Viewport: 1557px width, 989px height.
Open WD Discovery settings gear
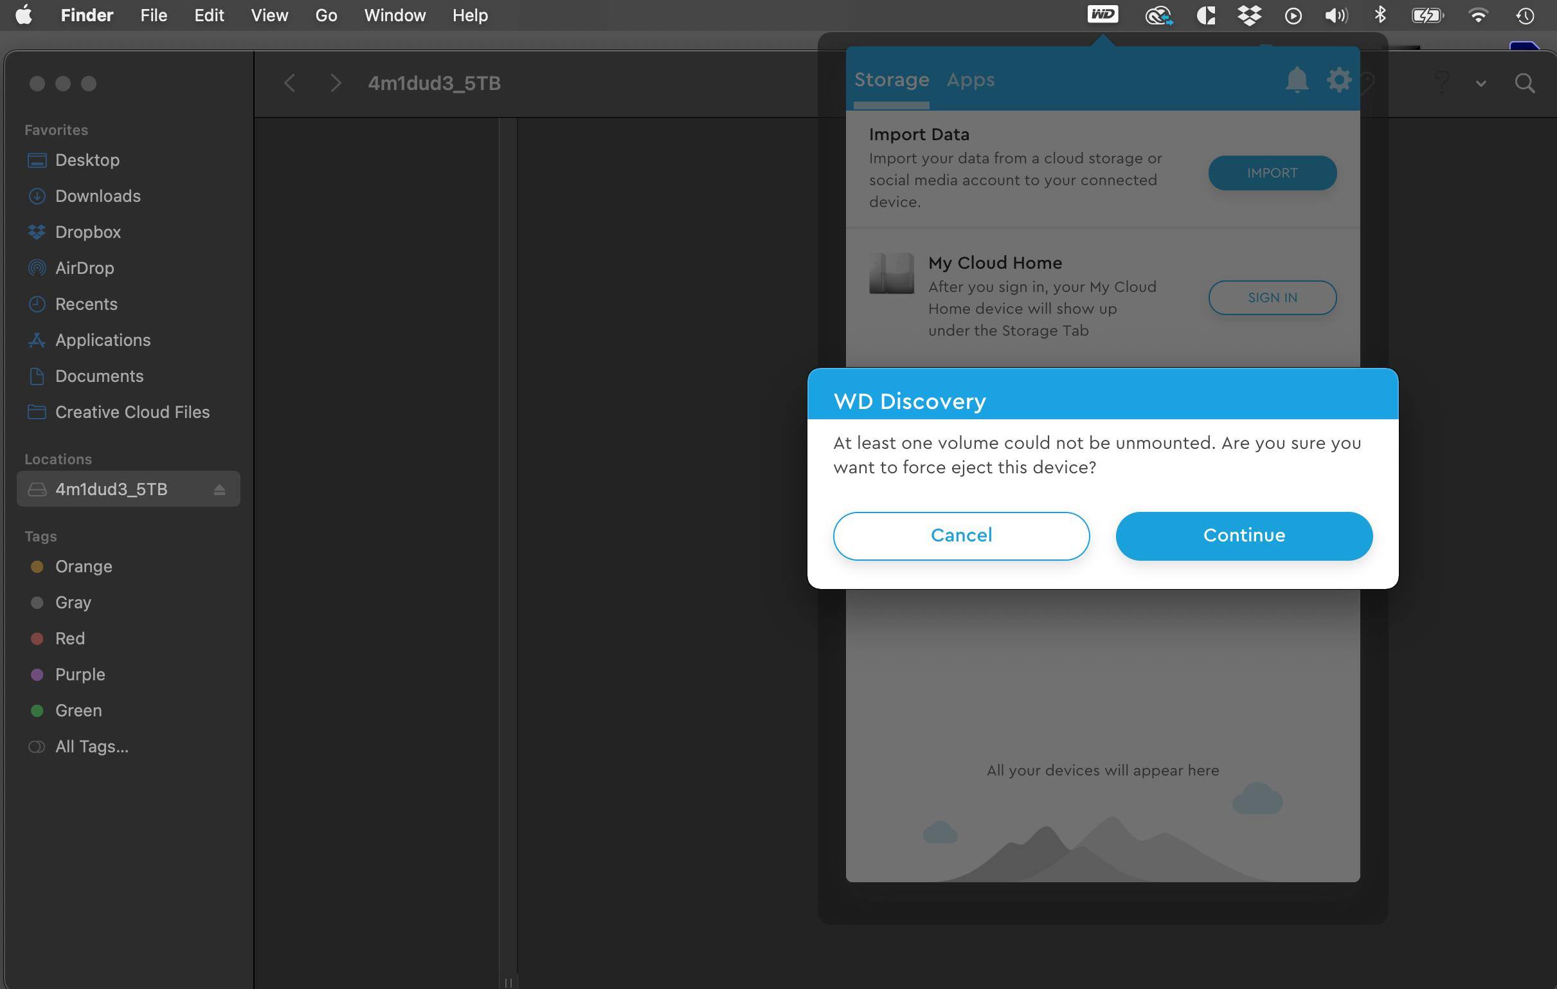1338,80
